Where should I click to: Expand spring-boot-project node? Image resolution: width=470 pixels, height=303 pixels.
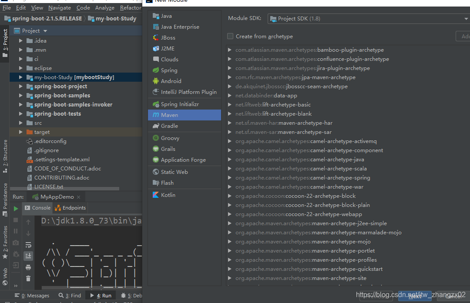[21, 86]
